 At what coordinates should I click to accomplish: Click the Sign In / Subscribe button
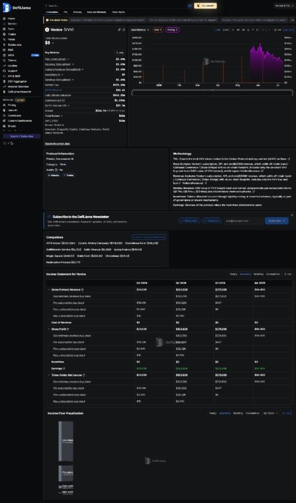tap(22, 137)
